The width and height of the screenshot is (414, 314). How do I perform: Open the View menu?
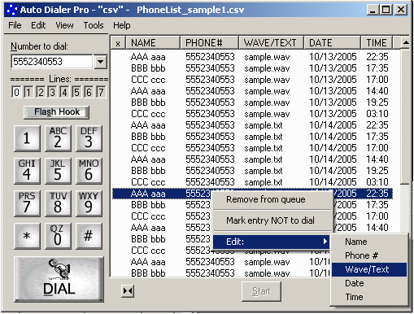click(x=64, y=25)
